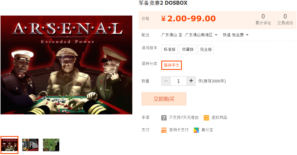
Task: Select the first Arsenal cover thumbnail
Action: [9, 145]
